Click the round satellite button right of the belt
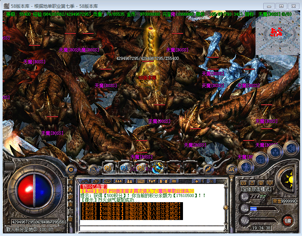This screenshot has height=236, width=302. coord(208,169)
